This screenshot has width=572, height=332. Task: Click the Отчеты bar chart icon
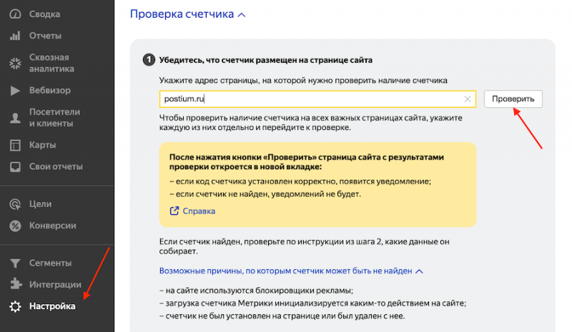point(14,36)
